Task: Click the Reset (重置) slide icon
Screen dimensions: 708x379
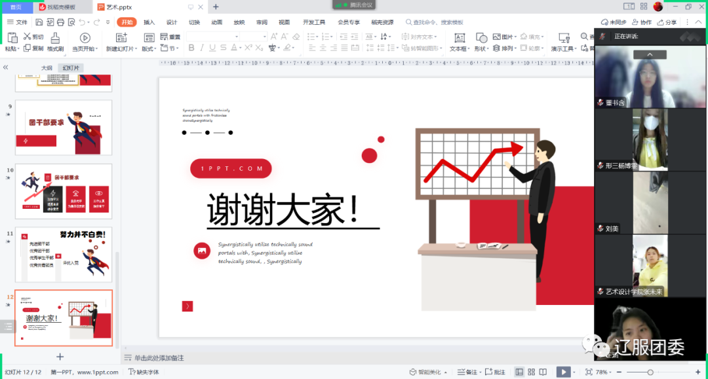Action: point(164,37)
